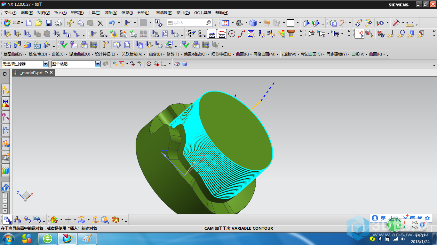Image resolution: width=437 pixels, height=245 pixels.
Task: Expand the 设计特征(E) dropdown
Action: point(117,55)
